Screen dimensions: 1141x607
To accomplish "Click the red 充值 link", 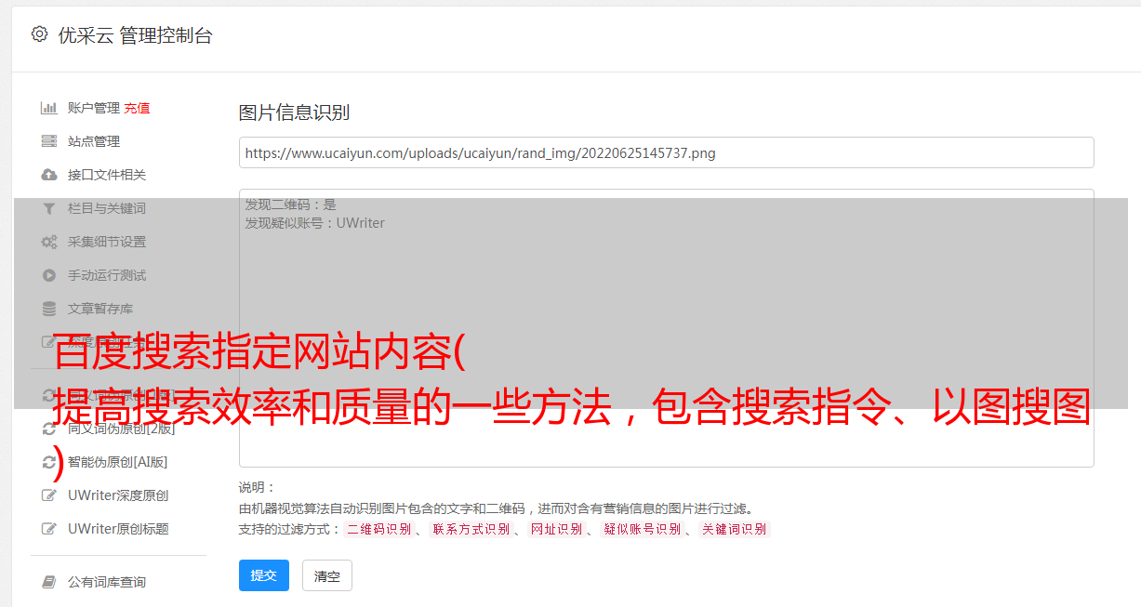I will (x=137, y=108).
